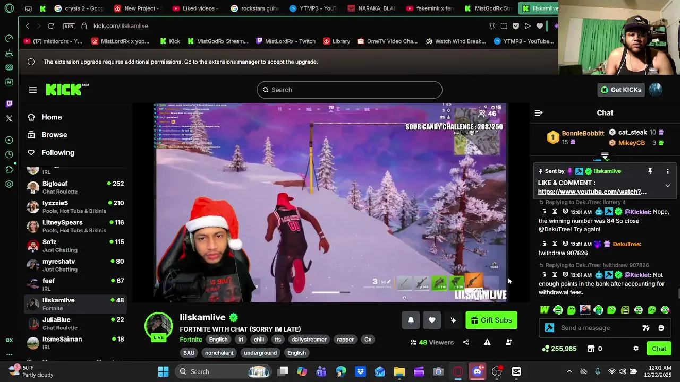
Task: Click the rapper tag
Action: click(x=345, y=340)
